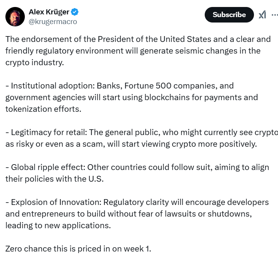The width and height of the screenshot is (278, 262).
Task: Click the display name Alex Krüger
Action: [x=49, y=12]
